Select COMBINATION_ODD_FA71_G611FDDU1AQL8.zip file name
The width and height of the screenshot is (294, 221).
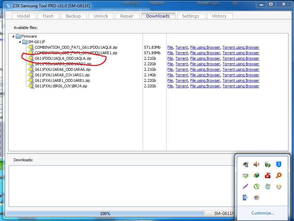76,47
